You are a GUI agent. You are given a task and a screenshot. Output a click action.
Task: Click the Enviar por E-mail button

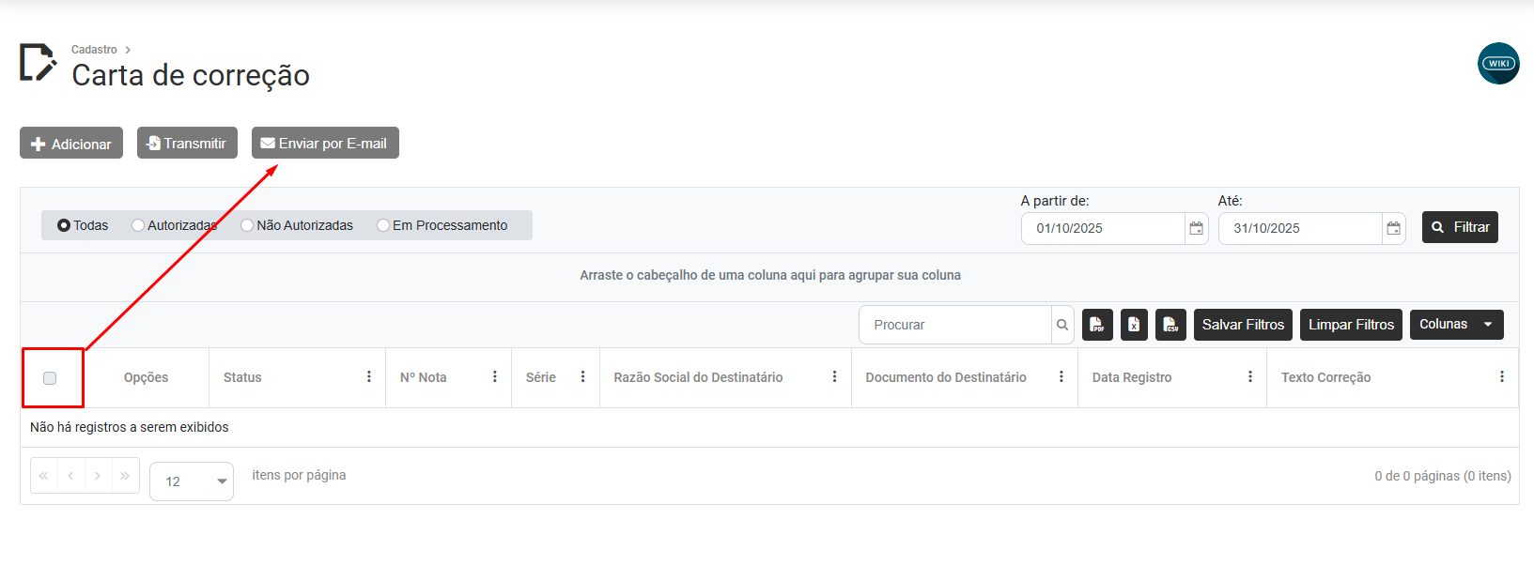[325, 144]
